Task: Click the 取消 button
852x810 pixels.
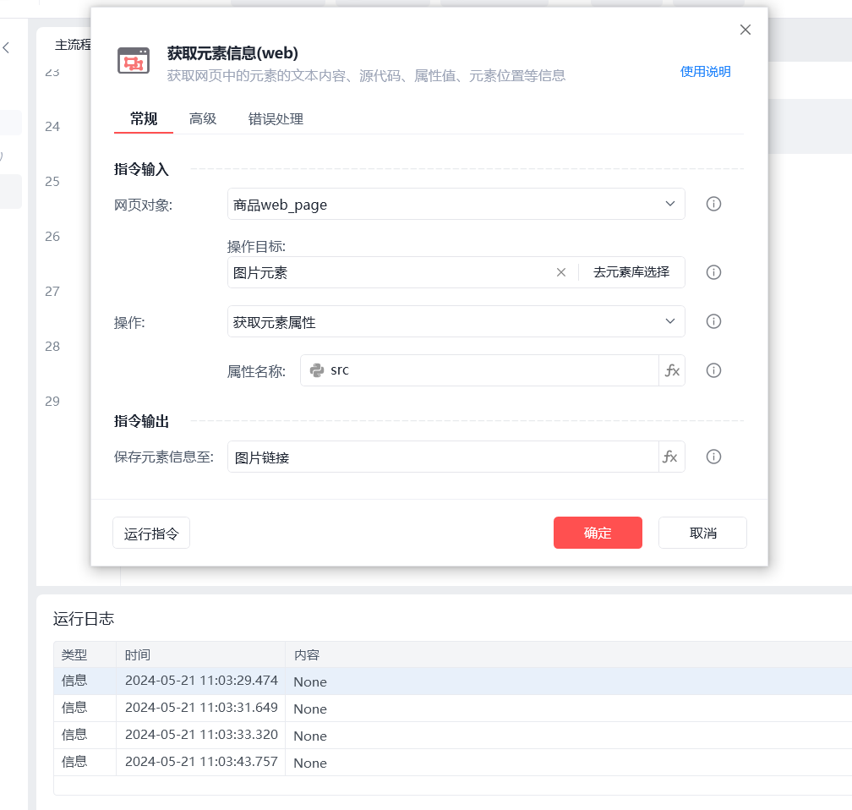Action: coord(702,533)
